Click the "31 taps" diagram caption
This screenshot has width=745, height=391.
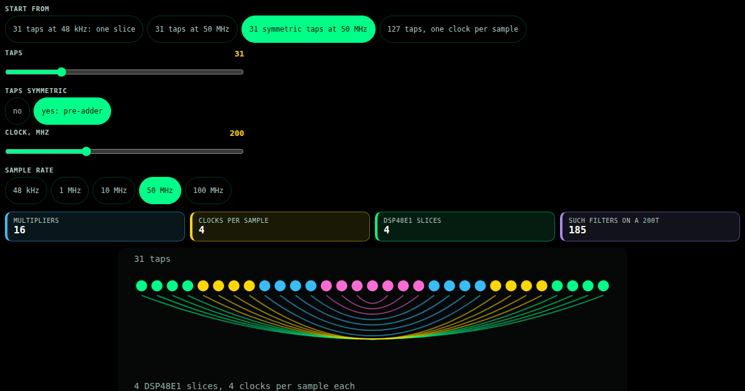pos(152,259)
